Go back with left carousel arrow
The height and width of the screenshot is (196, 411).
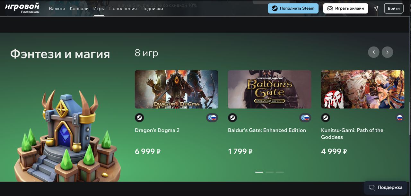click(373, 52)
